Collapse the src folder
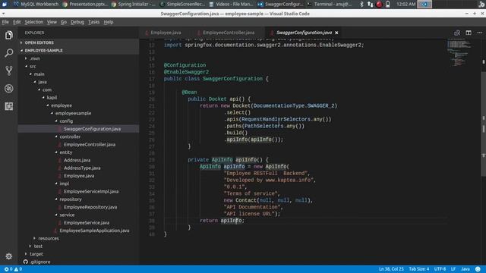Image resolution: width=486 pixels, height=273 pixels. 33,66
